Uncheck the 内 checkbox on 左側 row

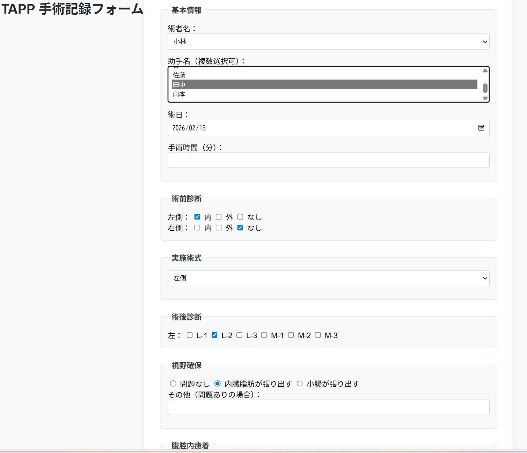[x=197, y=217]
